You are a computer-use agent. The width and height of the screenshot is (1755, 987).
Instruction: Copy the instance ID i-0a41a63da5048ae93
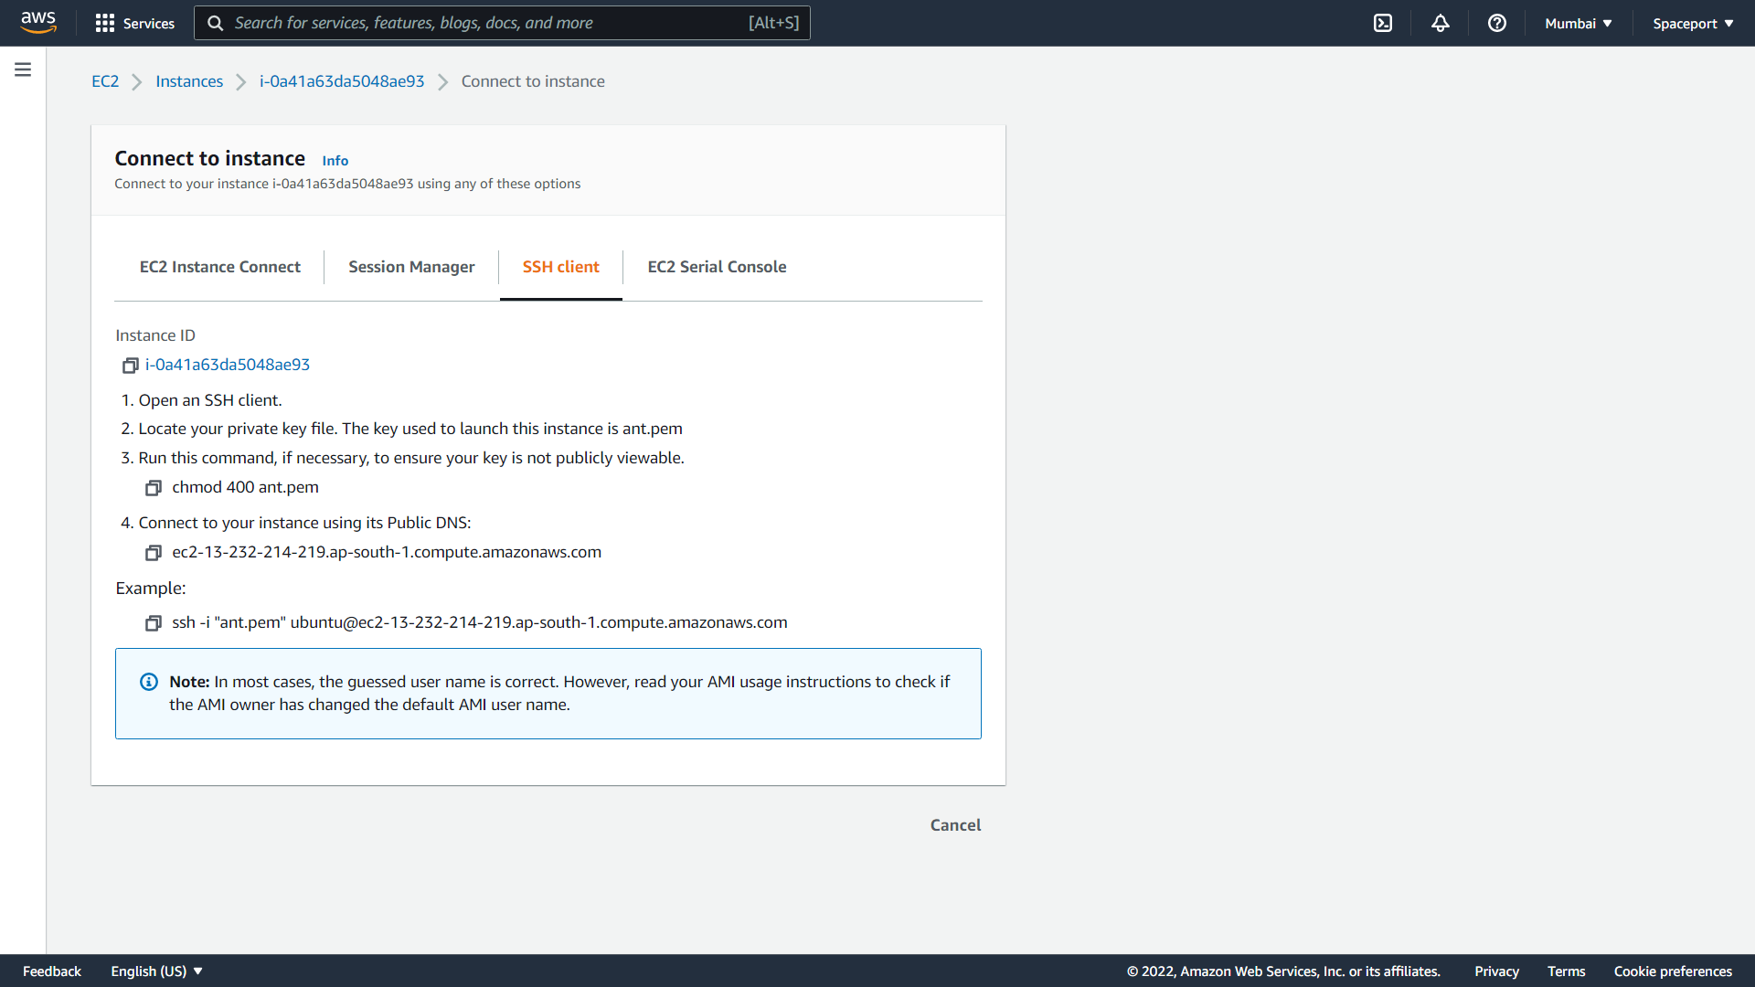(x=131, y=366)
